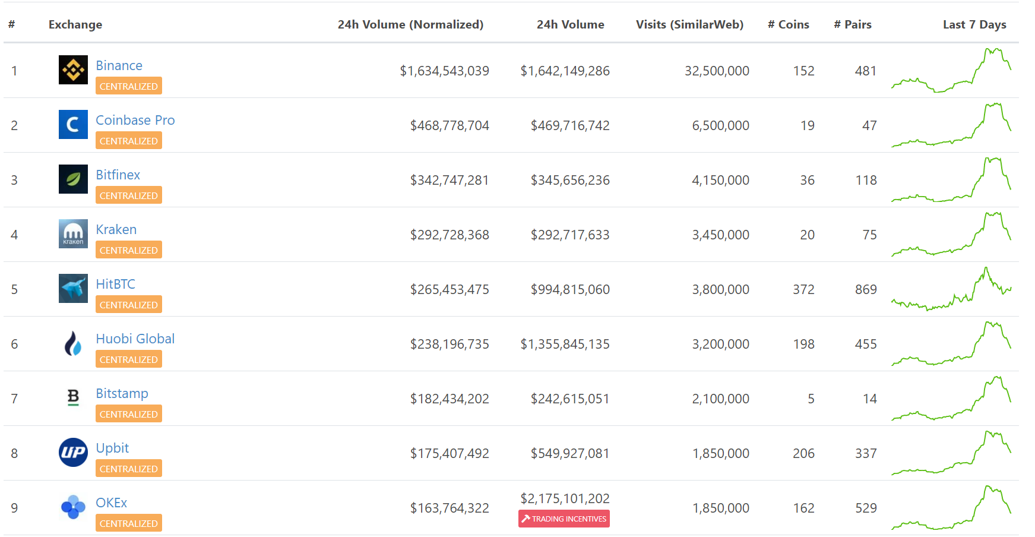Click Bitstamp pairs count 14
The image size is (1035, 537).
pyautogui.click(x=870, y=399)
